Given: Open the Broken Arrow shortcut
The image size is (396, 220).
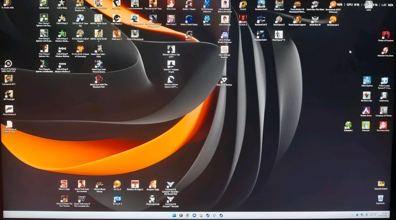Looking at the screenshot, I should tap(366, 111).
